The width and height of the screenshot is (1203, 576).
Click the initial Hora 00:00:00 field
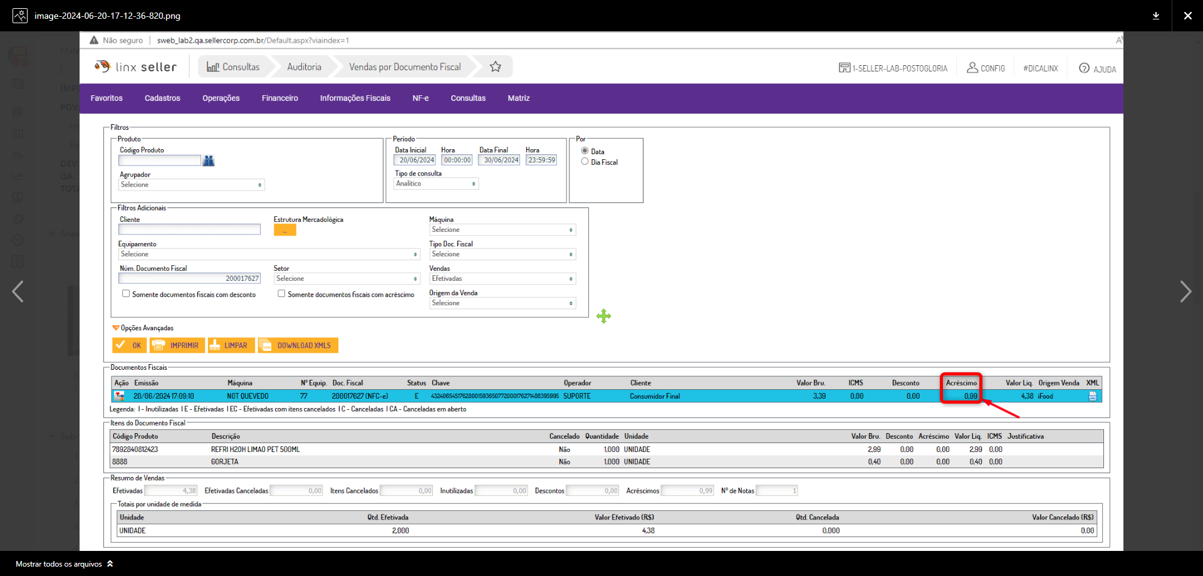point(457,160)
